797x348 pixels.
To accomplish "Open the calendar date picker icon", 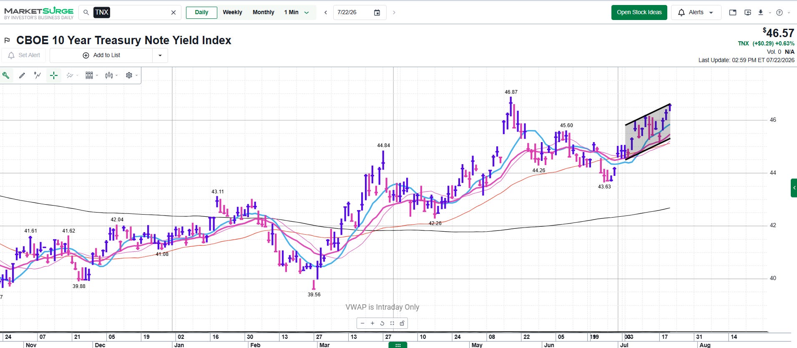I will (x=377, y=13).
